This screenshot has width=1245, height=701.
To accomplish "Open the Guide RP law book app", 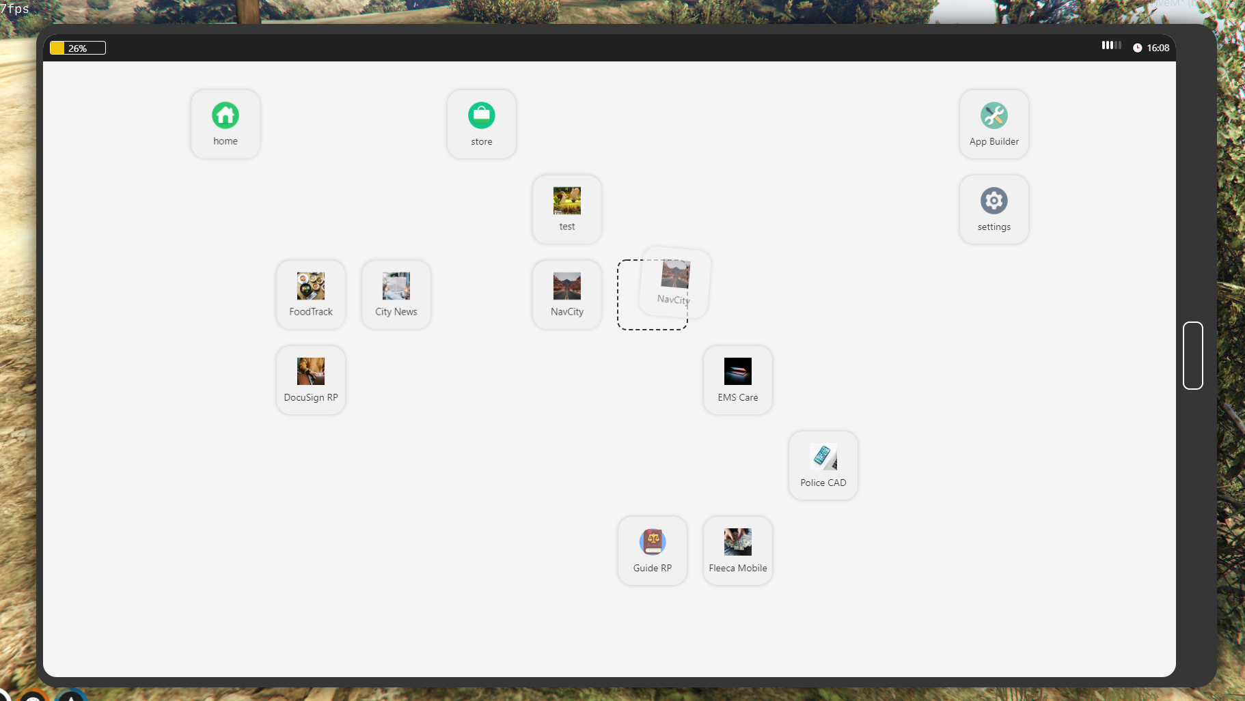I will pyautogui.click(x=653, y=551).
